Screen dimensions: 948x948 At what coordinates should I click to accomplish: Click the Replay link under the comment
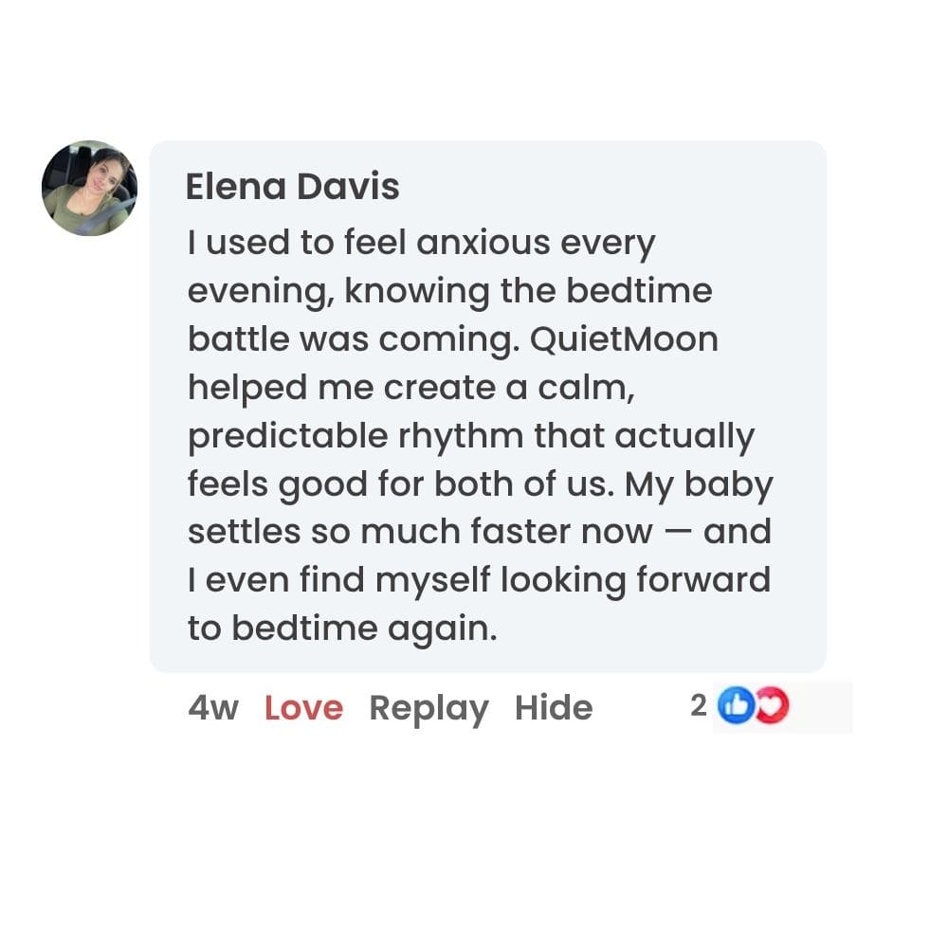(428, 708)
